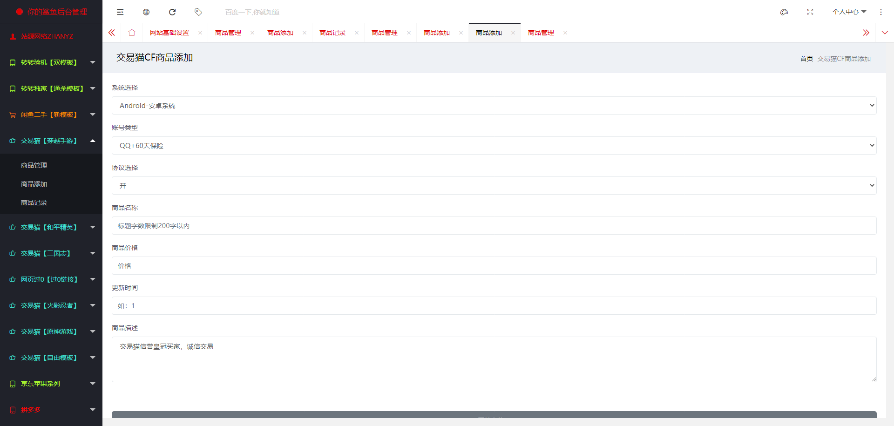This screenshot has height=426, width=894.
Task: Open 账号类型 QQ+60天保险 dropdown
Action: point(494,146)
